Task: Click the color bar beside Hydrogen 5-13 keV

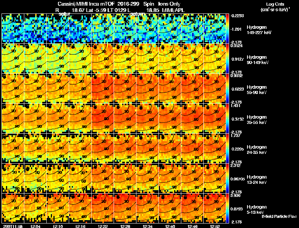Action: click(228, 209)
